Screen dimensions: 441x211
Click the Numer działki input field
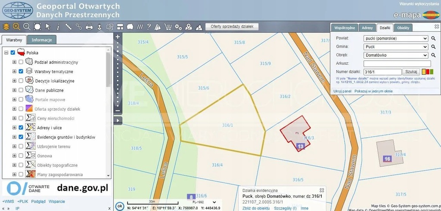[382, 72]
